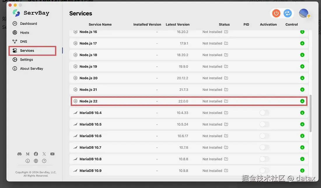This screenshot has height=188, width=321.
Task: Toggle MariaDB 10.4 activation switch
Action: 264,113
